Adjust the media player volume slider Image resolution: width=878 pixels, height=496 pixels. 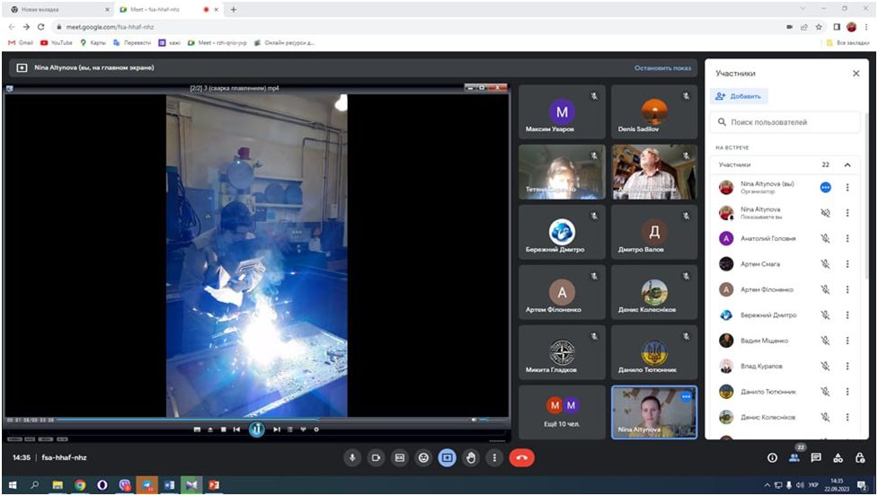(483, 420)
